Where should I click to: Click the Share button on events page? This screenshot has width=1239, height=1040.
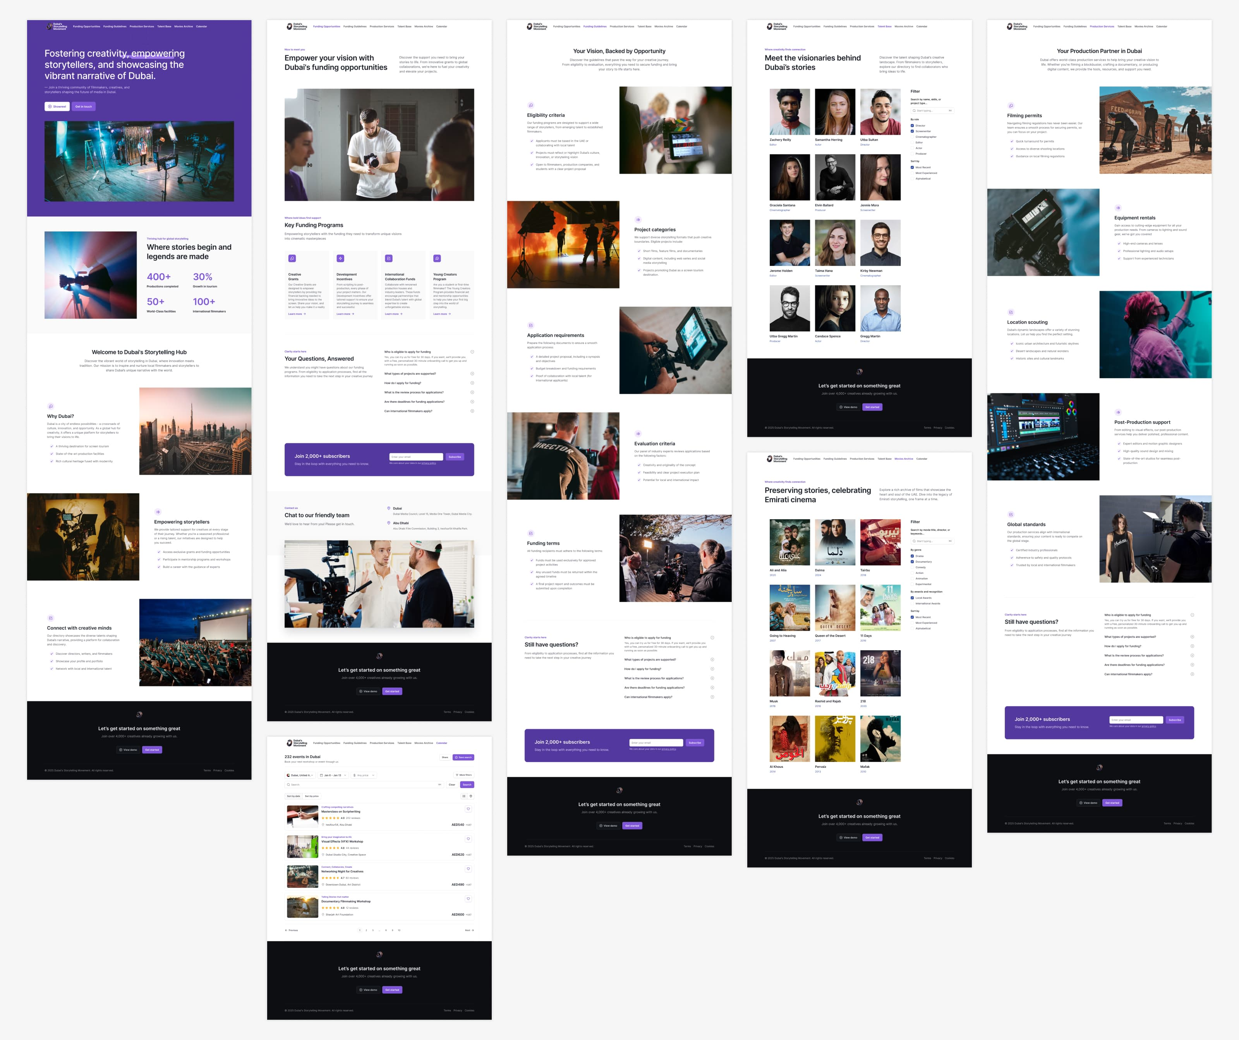(445, 757)
